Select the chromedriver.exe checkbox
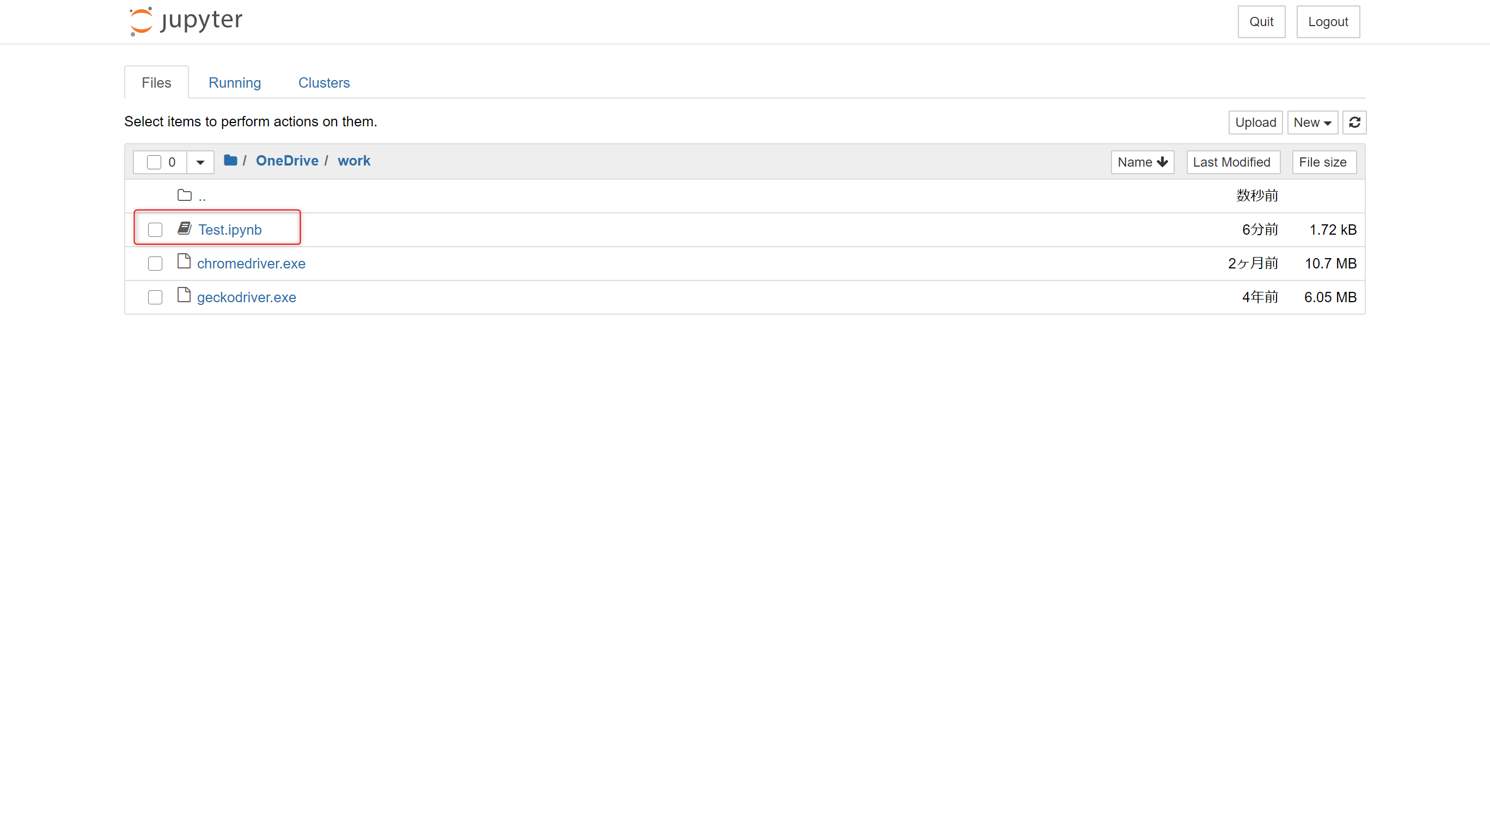The image size is (1490, 838). [155, 264]
